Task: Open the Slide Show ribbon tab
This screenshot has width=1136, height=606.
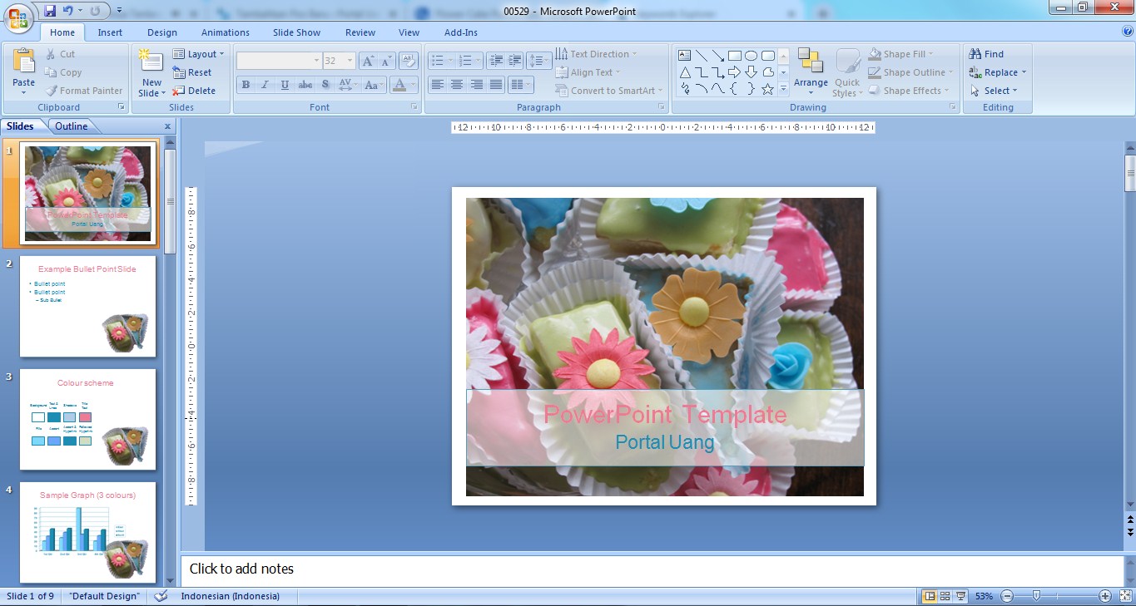Action: click(x=297, y=32)
